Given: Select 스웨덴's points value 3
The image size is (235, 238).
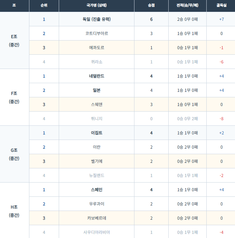Looking at the screenshot, I should (151, 104).
